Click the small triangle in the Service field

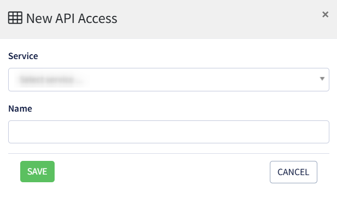[x=322, y=79]
